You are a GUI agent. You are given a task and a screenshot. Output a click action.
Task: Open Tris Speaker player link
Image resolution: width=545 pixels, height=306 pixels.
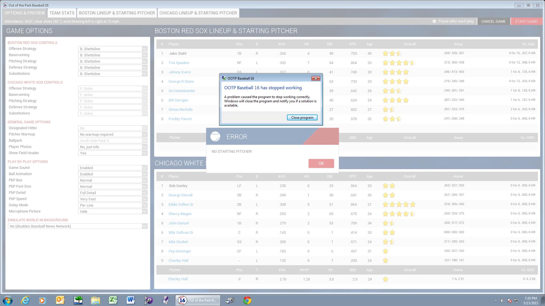[179, 63]
